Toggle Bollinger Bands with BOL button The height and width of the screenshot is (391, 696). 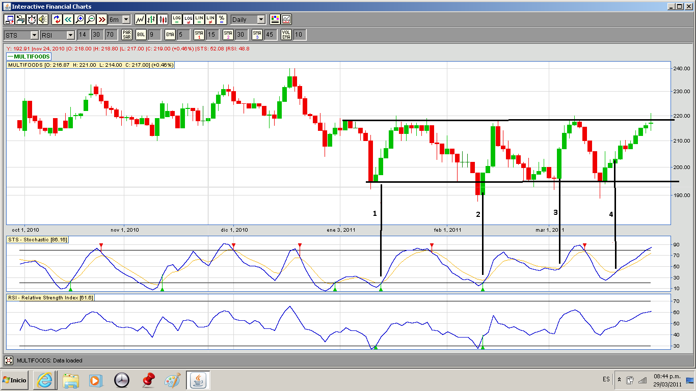click(141, 35)
